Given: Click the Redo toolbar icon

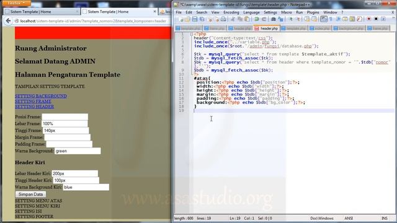Looking at the screenshot, I should (264, 19).
